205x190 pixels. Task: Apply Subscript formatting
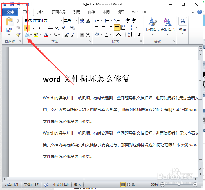(57, 28)
